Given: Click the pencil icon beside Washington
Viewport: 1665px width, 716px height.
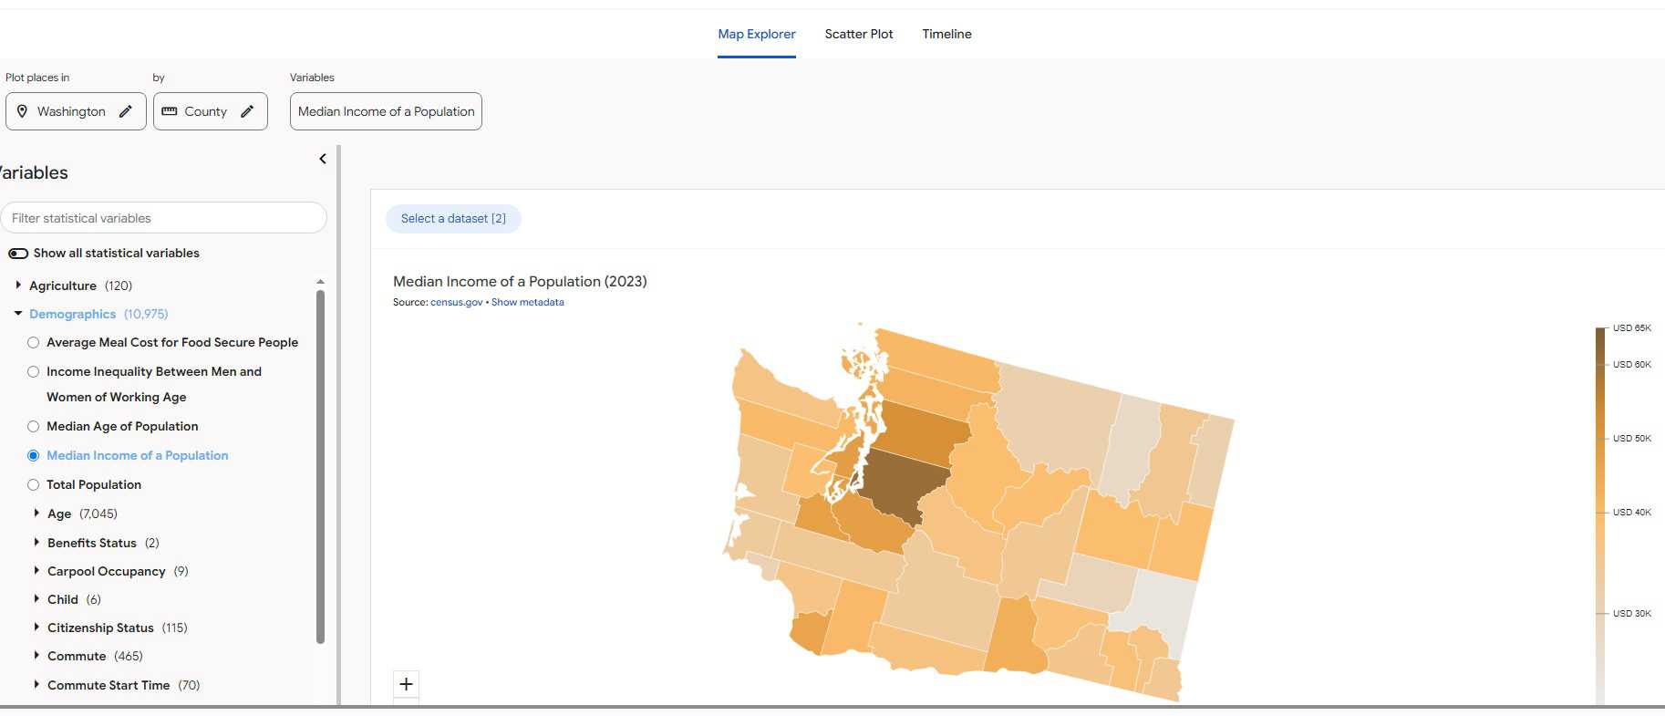Looking at the screenshot, I should 126,111.
